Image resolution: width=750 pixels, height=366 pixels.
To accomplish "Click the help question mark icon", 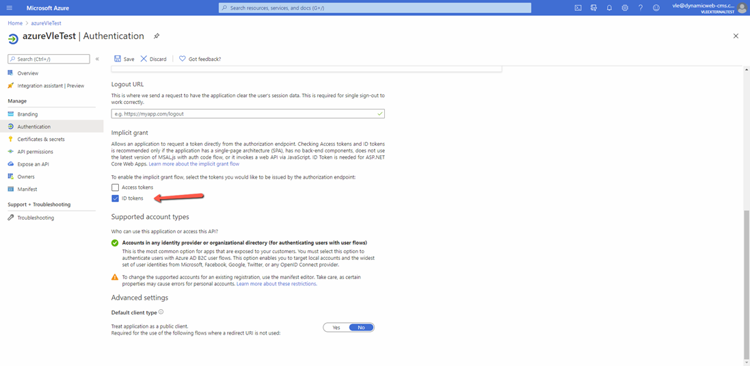I will 641,8.
